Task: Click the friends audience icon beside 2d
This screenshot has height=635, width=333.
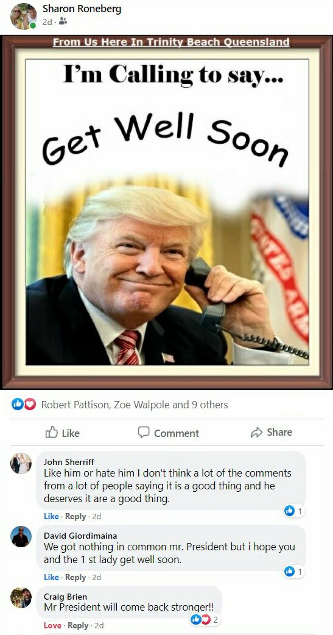Action: [62, 22]
